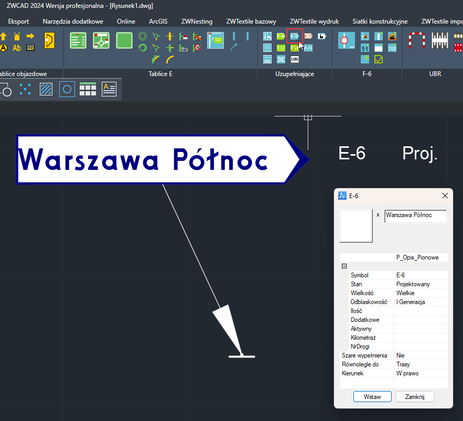Screen dimensions: 463x421
Task: Open the Stan value Projektowany
Action: pyautogui.click(x=421, y=284)
